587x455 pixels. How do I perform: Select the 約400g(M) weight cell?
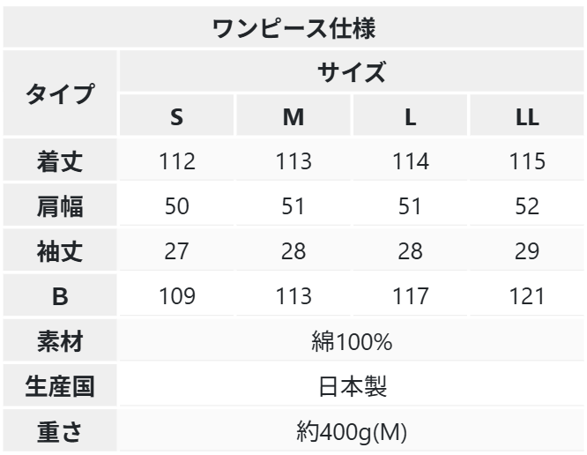tap(351, 432)
